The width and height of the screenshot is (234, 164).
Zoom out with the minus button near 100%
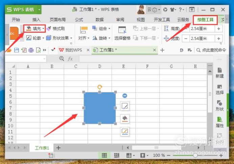(169, 155)
